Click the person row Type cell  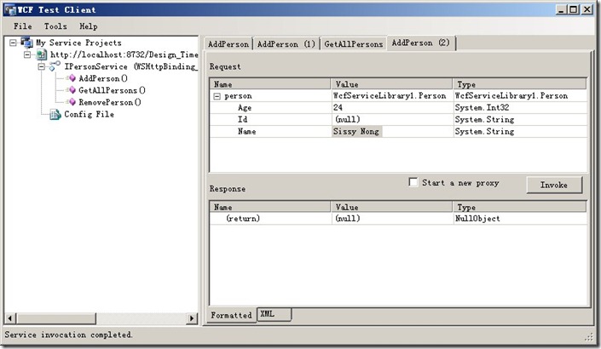click(520, 95)
